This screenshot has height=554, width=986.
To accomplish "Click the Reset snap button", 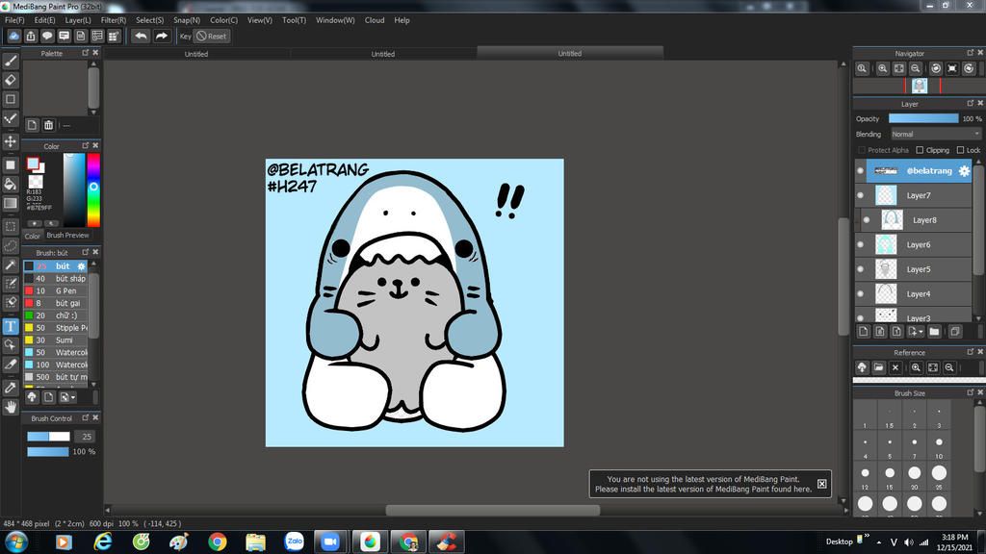I will [x=211, y=36].
